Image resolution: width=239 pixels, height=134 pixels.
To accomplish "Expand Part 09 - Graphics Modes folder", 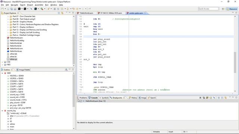I will pyautogui.click(x=8, y=22).
